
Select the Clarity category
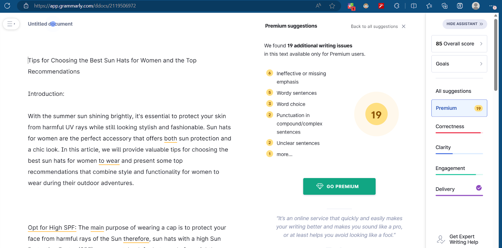tap(459, 149)
